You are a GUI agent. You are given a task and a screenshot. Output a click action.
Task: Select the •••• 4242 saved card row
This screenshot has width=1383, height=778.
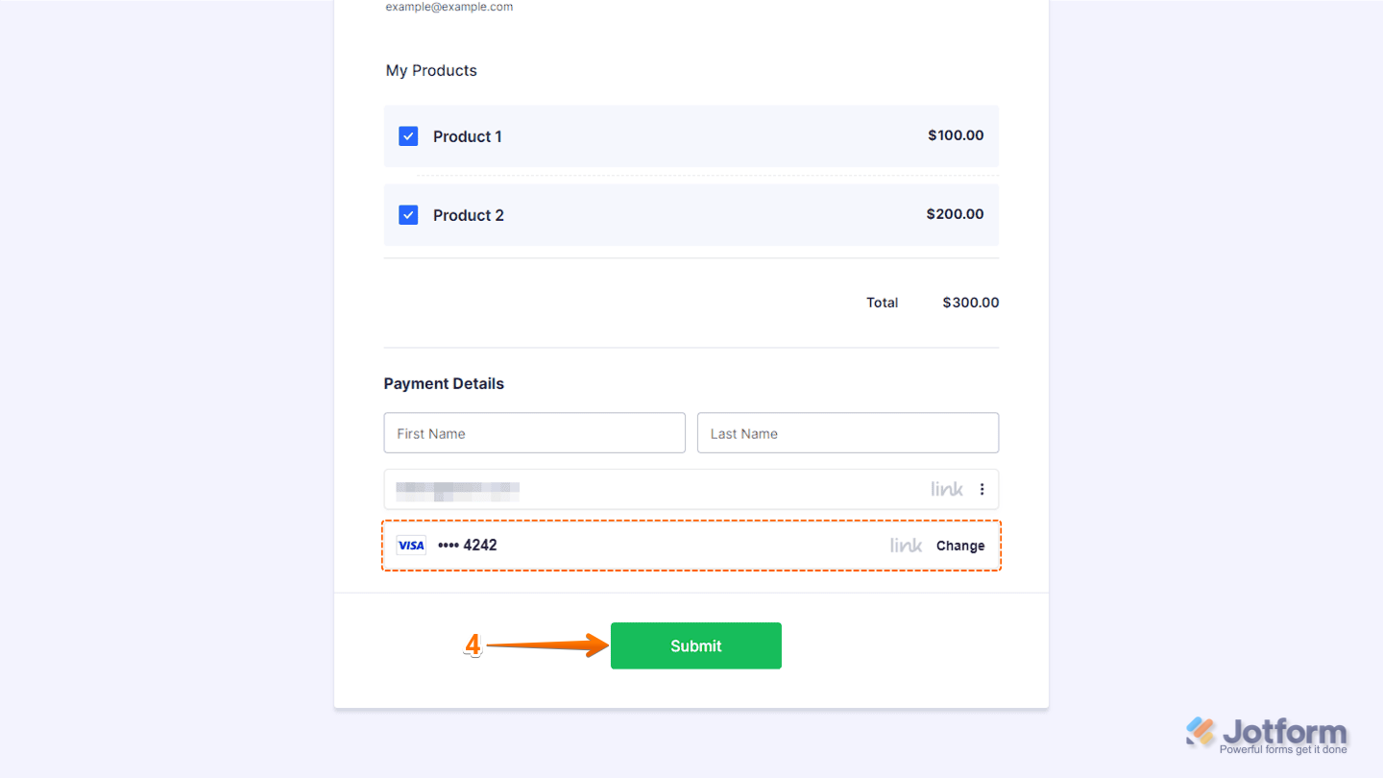468,545
